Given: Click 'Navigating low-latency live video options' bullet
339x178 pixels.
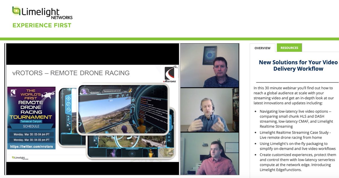Looking at the screenshot, I should coord(296,119).
